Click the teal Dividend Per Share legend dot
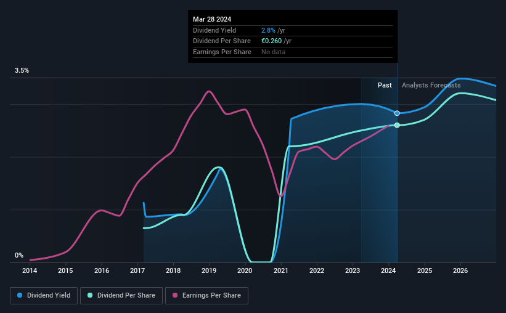Screen dimensions: 506x313 coord(90,295)
